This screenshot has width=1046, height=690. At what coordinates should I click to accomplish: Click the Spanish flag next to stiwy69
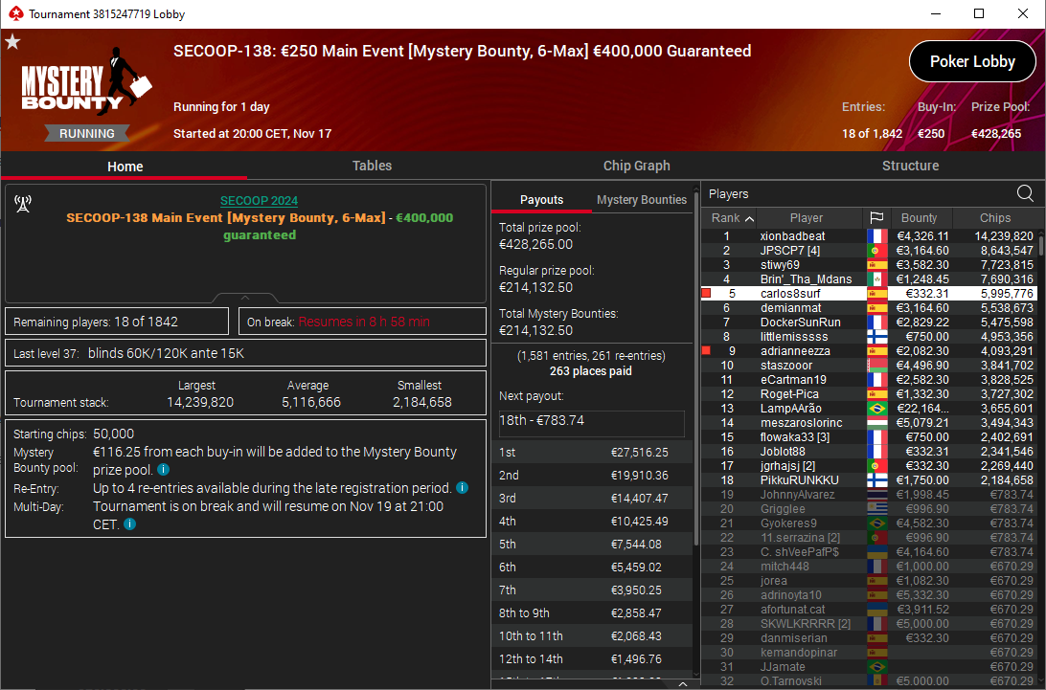(877, 265)
